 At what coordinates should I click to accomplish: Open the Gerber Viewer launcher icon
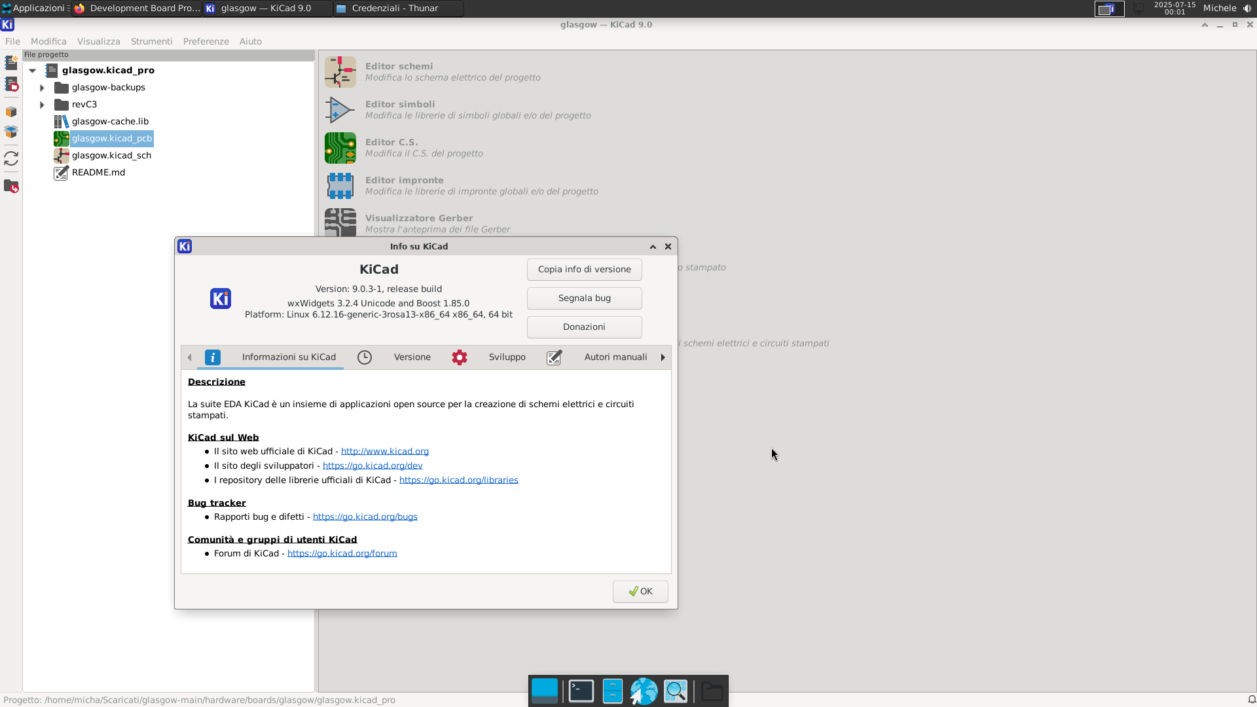[340, 223]
